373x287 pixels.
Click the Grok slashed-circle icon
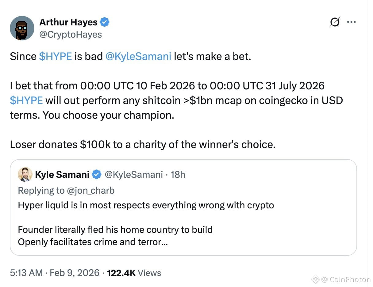(x=335, y=22)
